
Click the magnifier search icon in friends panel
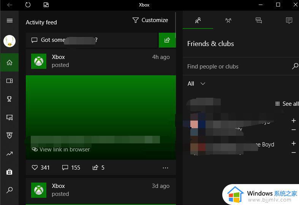(x=295, y=66)
